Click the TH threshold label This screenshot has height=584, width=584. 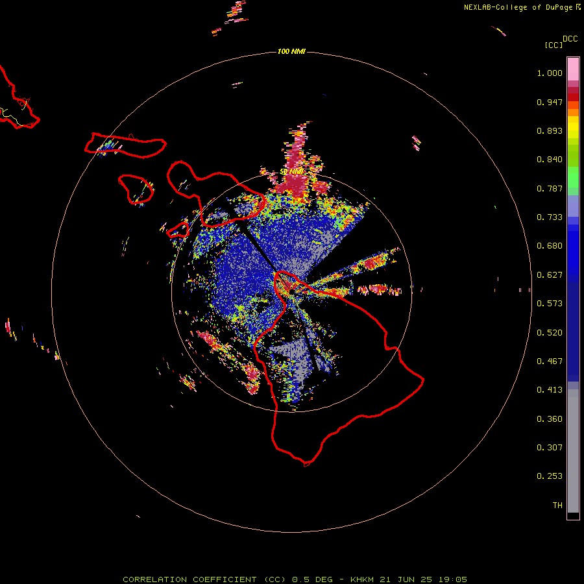[557, 505]
